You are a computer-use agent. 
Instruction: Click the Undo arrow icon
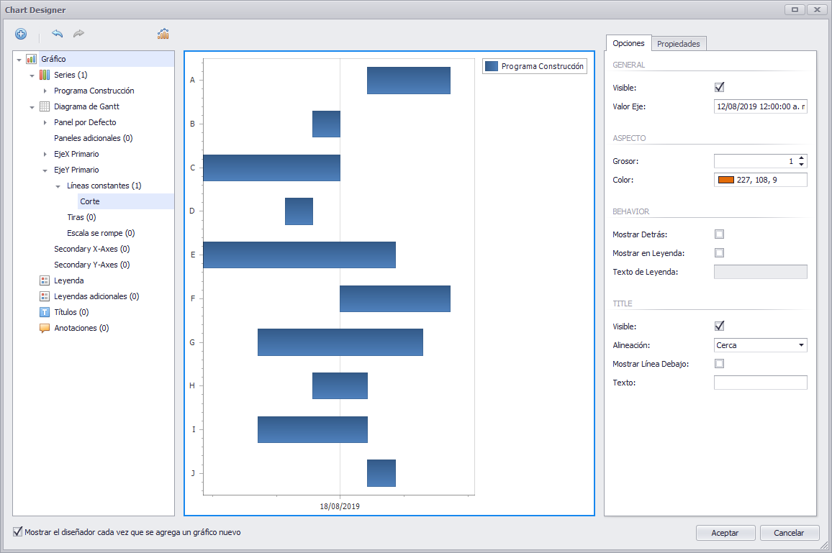[x=58, y=34]
